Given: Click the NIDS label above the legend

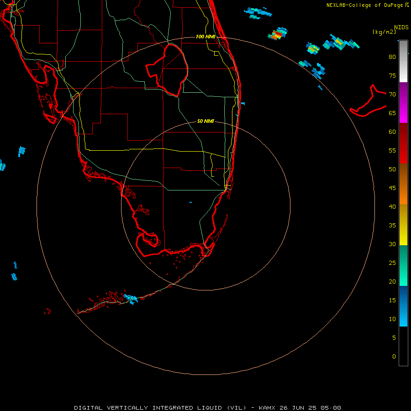Looking at the screenshot, I should click(x=401, y=27).
